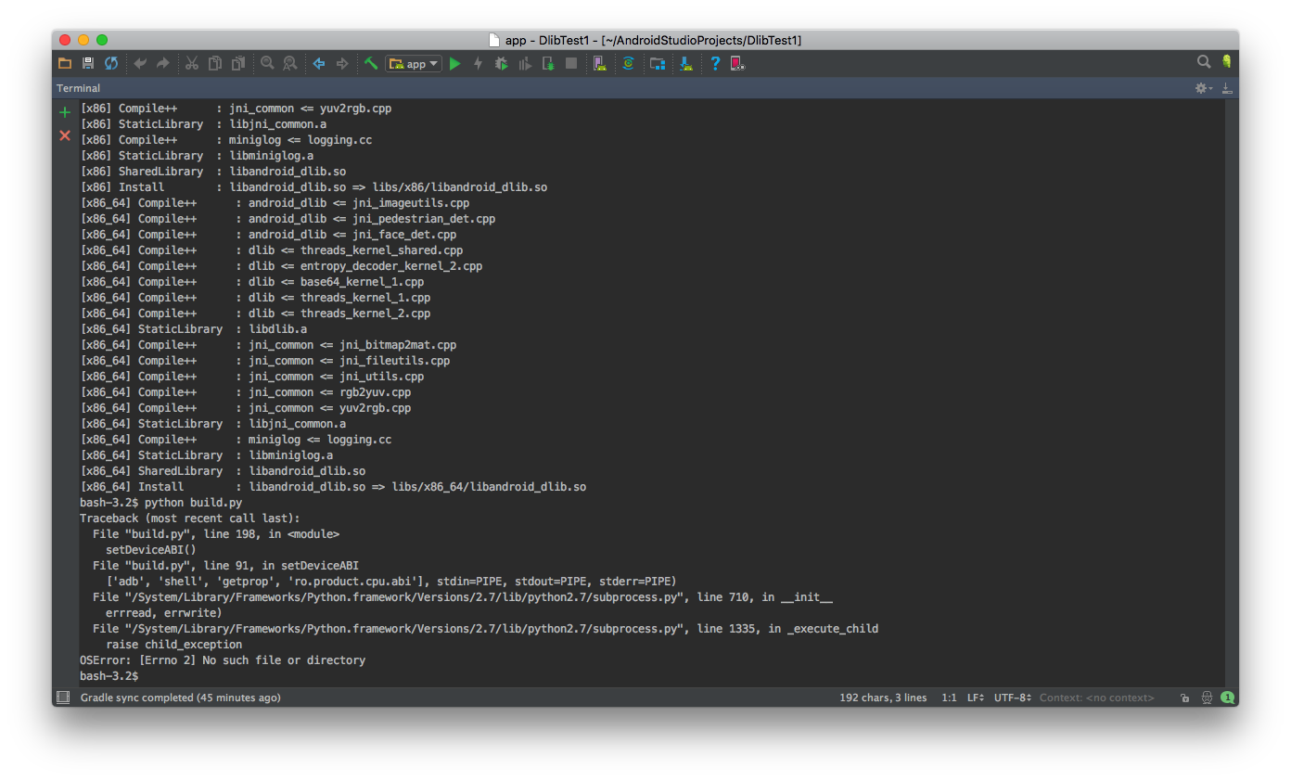The height and width of the screenshot is (781, 1291).
Task: Click the 'Traceback (most recent call last)' line
Action: pyautogui.click(x=190, y=519)
